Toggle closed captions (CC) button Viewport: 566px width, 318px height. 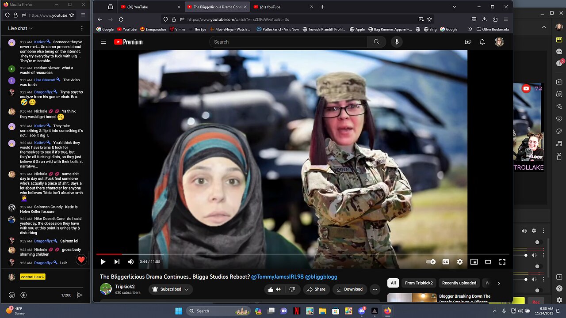[446, 262]
